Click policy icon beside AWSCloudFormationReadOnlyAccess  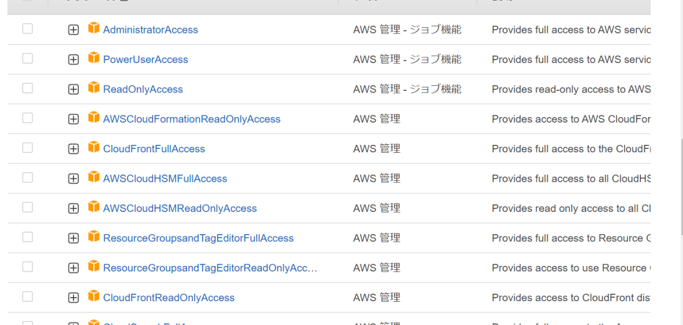coord(94,117)
